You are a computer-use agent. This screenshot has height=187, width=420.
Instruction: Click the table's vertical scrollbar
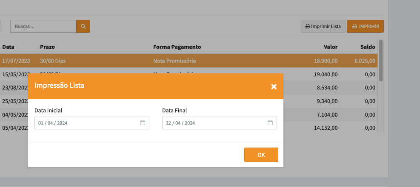(x=380, y=60)
